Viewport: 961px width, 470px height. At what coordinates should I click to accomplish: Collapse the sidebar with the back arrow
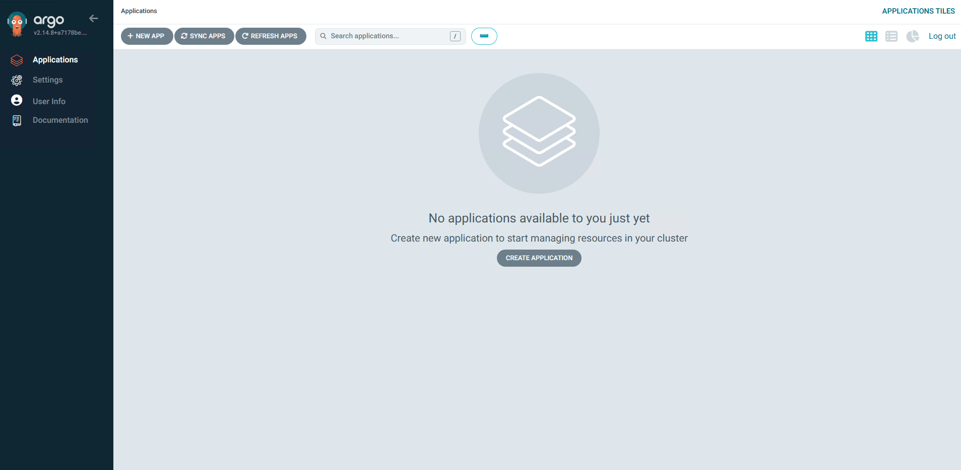[94, 19]
